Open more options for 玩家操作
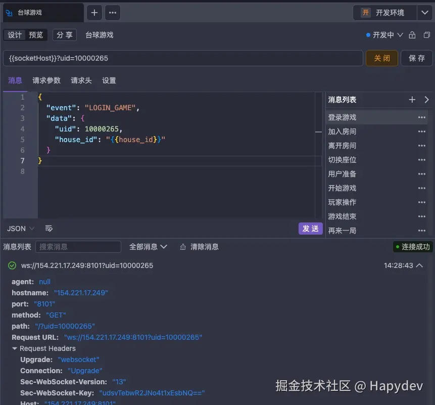The width and height of the screenshot is (435, 405). click(422, 202)
